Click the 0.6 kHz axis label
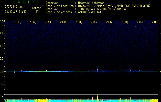Screen dimensions: 161x102 click(2, 97)
